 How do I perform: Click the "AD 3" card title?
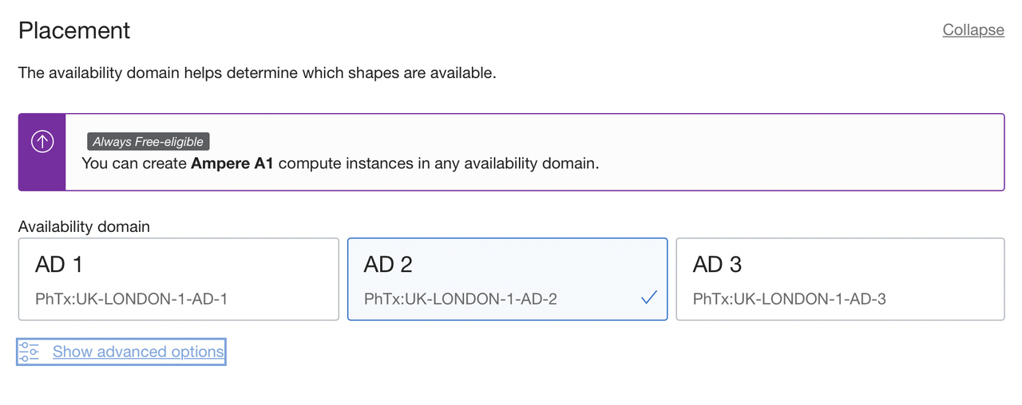tap(717, 264)
